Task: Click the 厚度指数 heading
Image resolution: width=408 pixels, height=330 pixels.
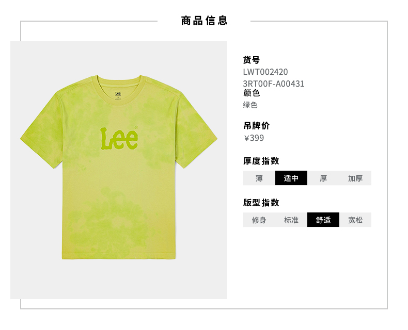Action: point(261,161)
